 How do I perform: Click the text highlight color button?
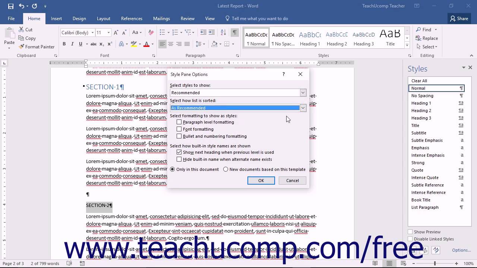coord(134,44)
